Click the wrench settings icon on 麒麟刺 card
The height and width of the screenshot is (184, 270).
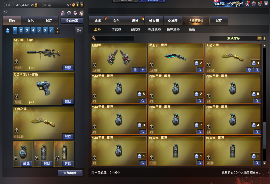point(135,70)
